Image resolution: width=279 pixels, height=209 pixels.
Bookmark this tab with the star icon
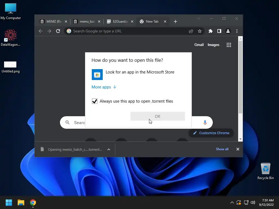[200, 31]
